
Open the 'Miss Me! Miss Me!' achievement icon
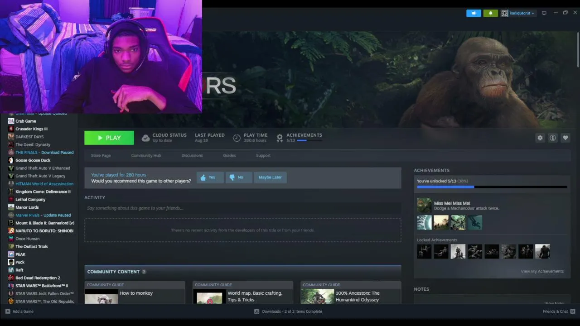pos(424,206)
